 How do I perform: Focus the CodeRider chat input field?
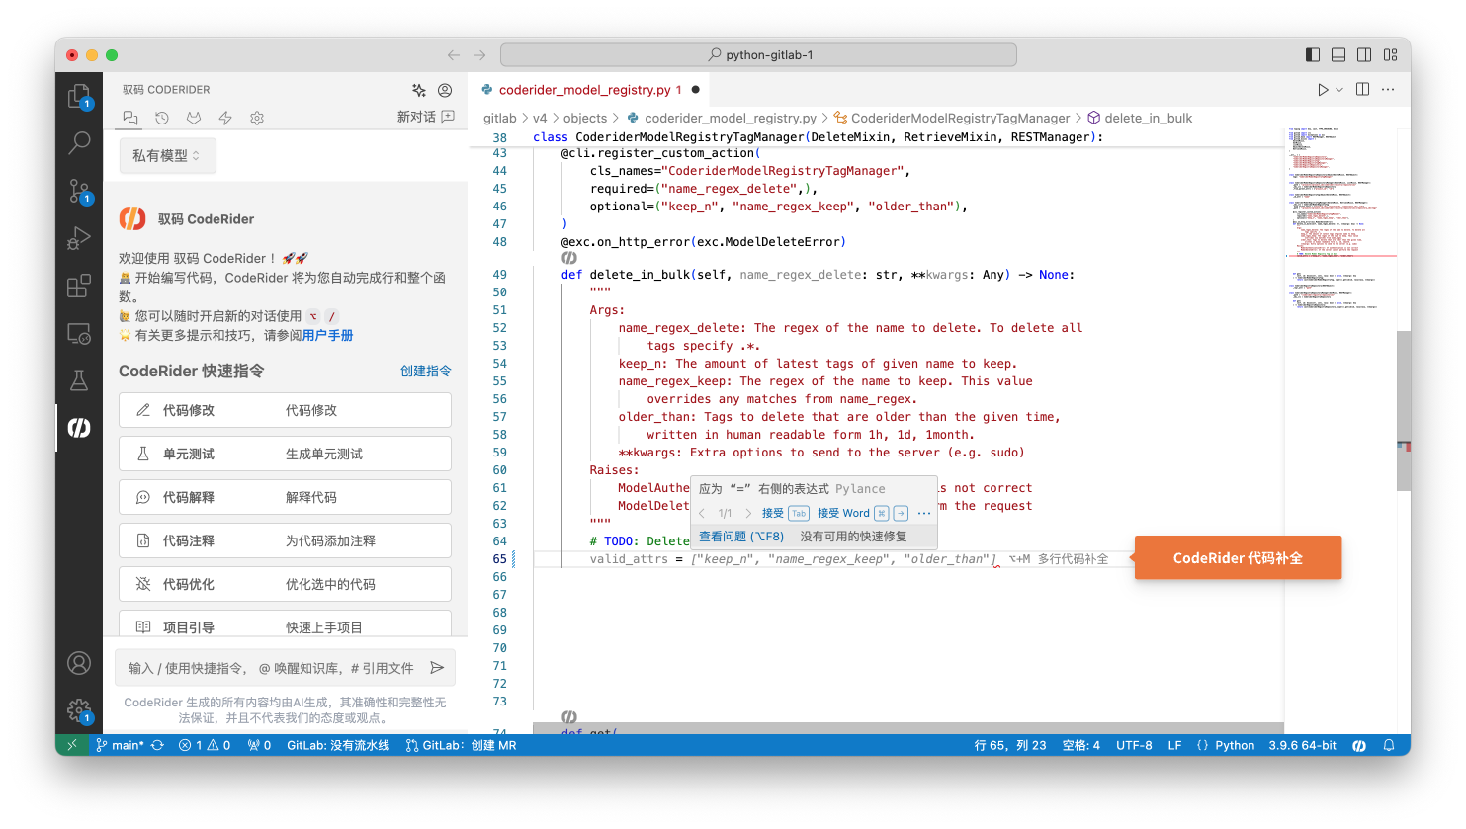[x=272, y=668]
